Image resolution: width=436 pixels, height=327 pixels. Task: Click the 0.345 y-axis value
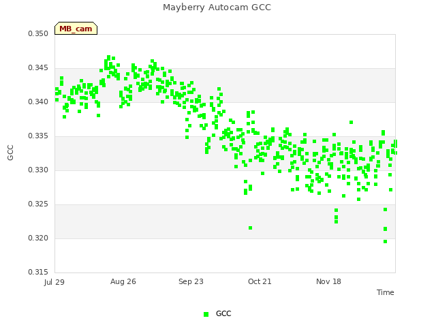(38, 68)
